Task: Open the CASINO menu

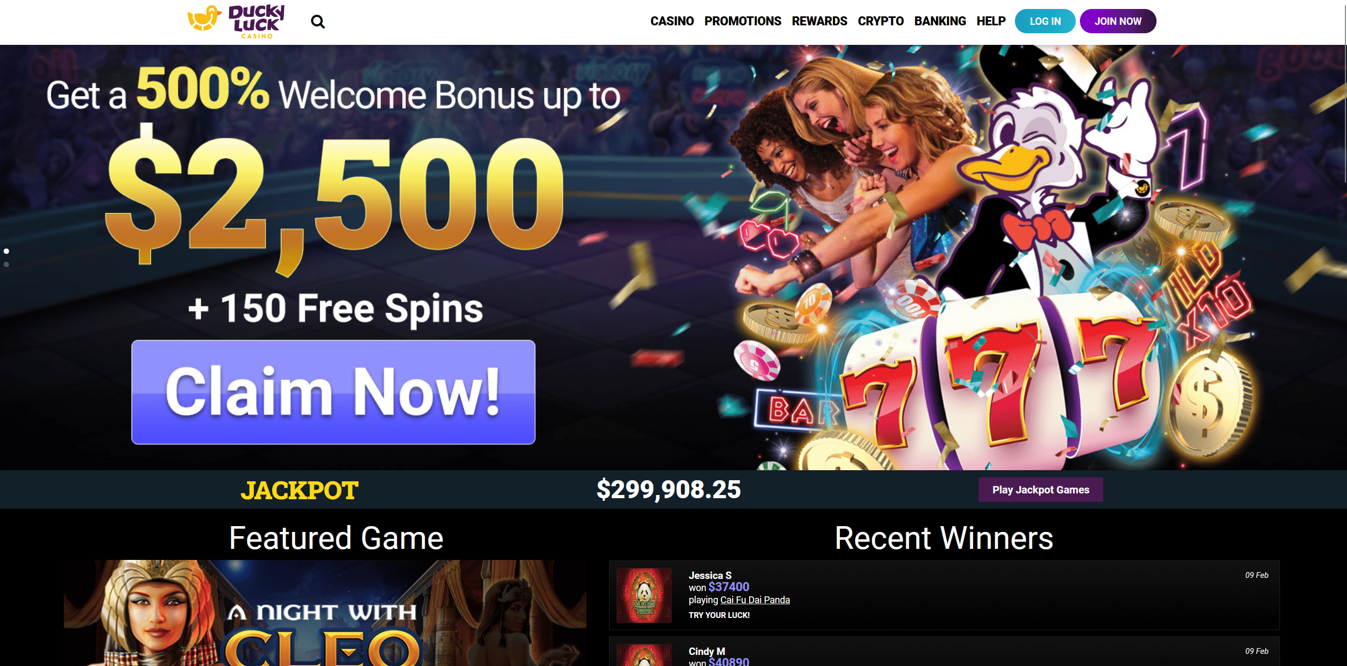Action: (x=672, y=21)
